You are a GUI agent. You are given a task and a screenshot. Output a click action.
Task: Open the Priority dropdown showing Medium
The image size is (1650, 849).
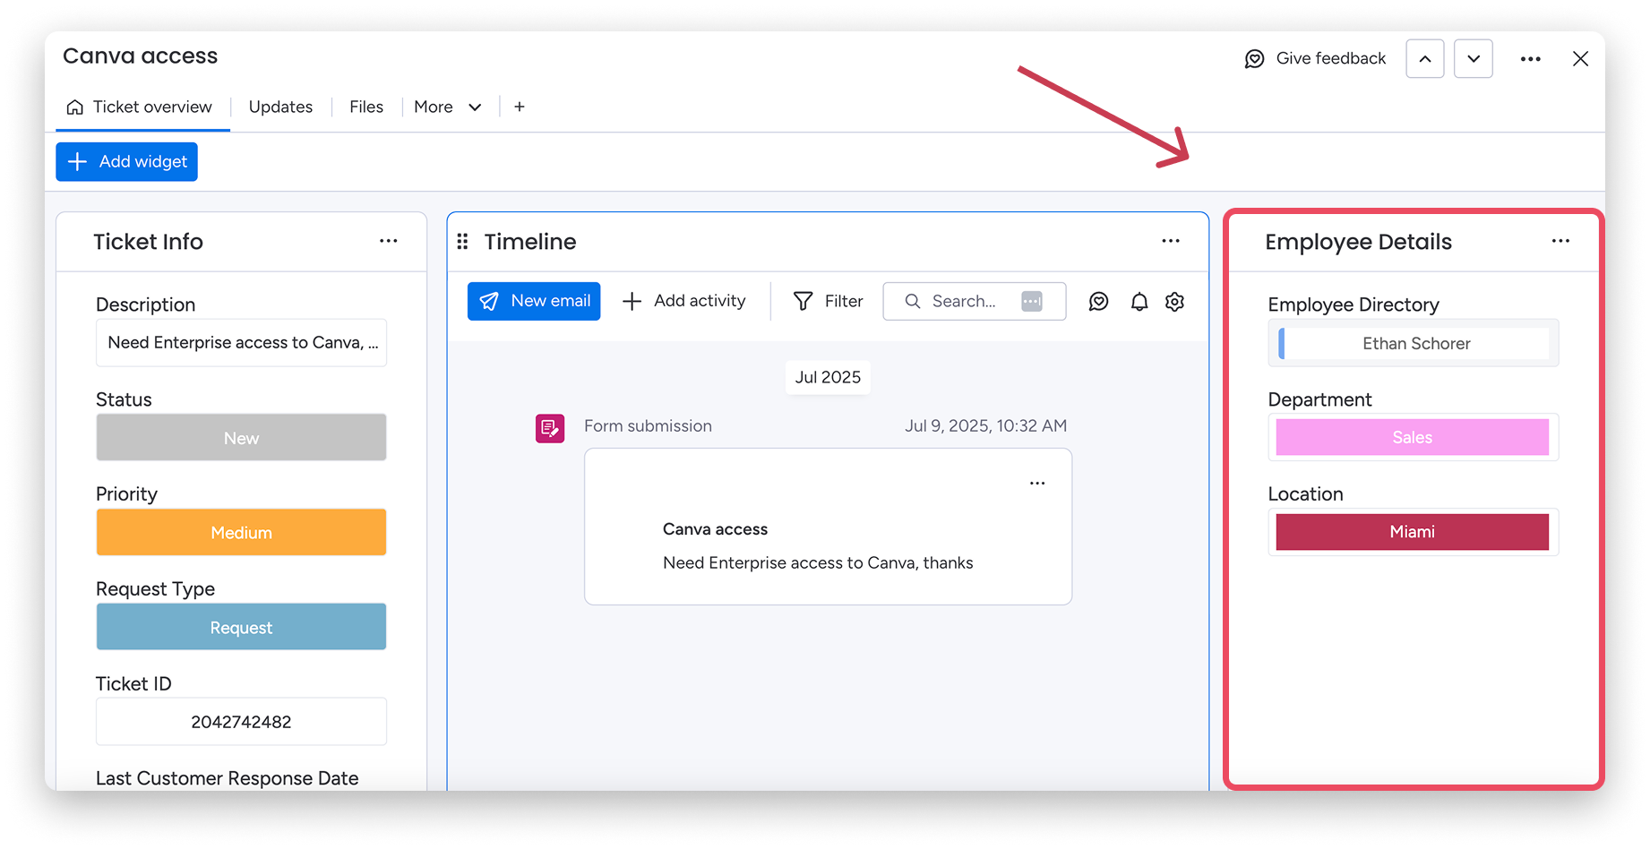(x=241, y=533)
